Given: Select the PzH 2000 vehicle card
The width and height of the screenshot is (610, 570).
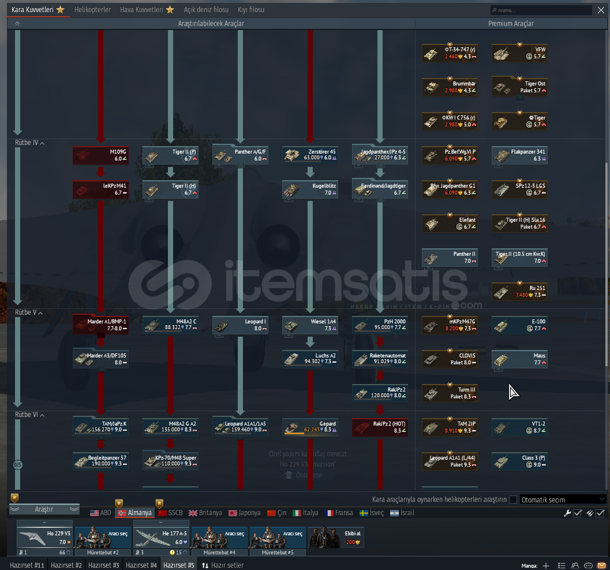Looking at the screenshot, I should (380, 326).
